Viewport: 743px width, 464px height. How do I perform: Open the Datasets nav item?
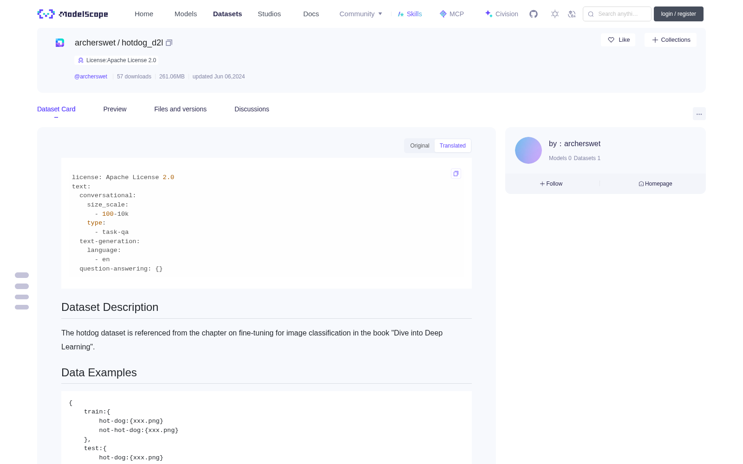click(228, 14)
